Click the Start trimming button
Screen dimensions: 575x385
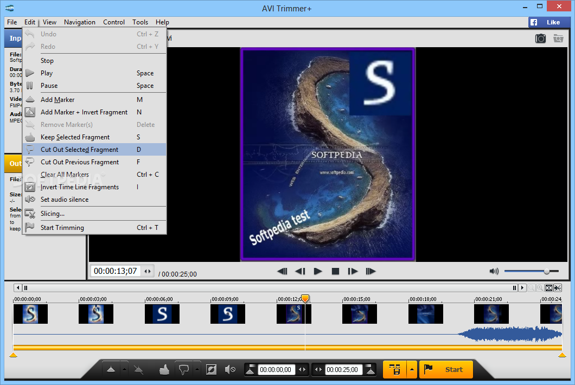point(446,370)
